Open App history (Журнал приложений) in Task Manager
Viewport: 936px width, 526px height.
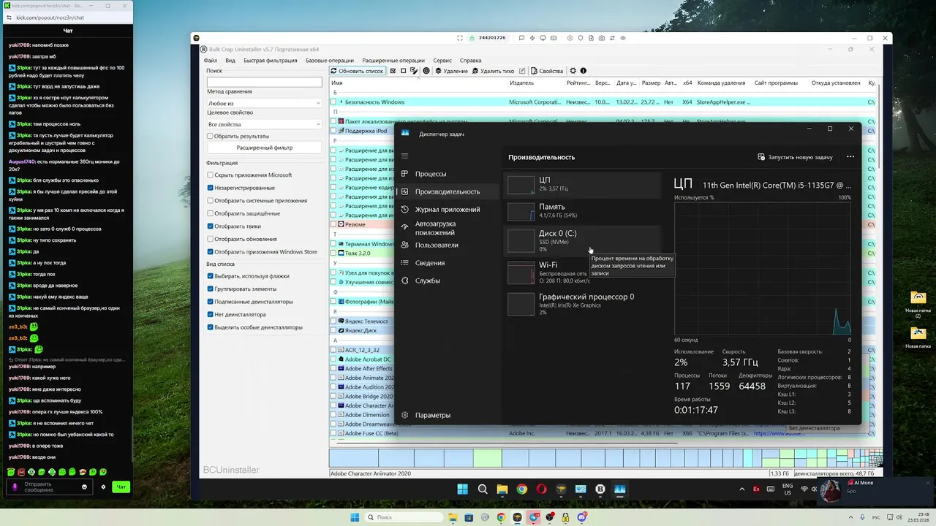[448, 210]
